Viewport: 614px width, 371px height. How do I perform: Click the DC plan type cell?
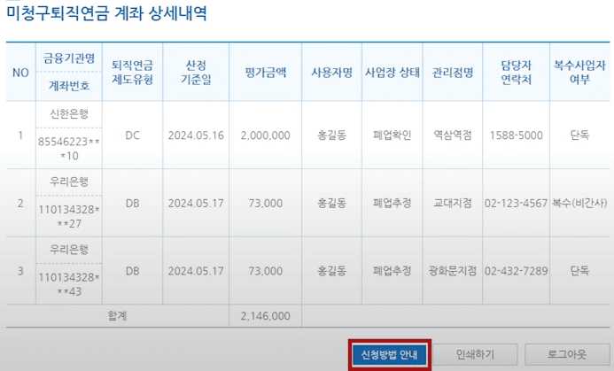(x=132, y=135)
